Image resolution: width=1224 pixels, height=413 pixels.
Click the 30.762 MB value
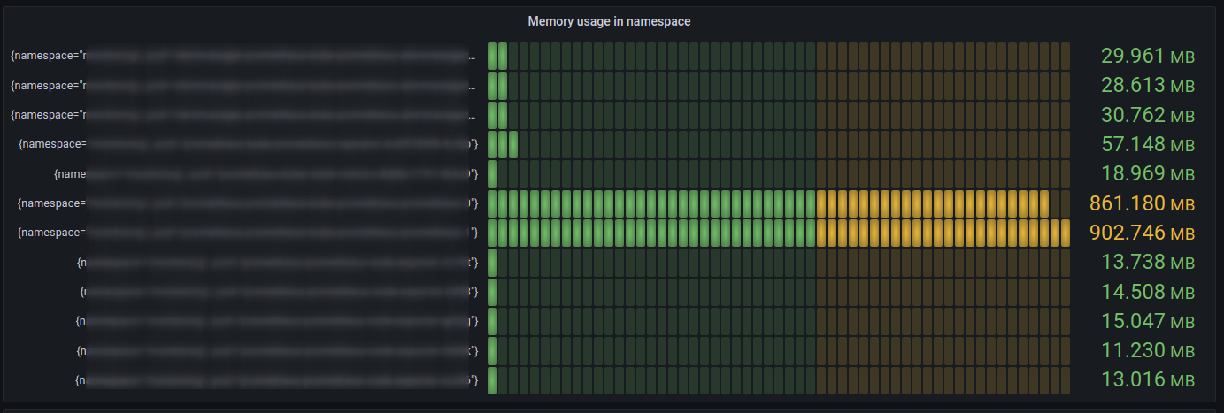point(1148,115)
